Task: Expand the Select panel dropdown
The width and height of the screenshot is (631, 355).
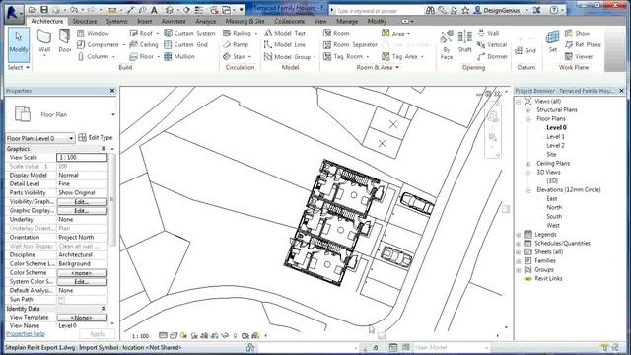Action: click(x=19, y=68)
